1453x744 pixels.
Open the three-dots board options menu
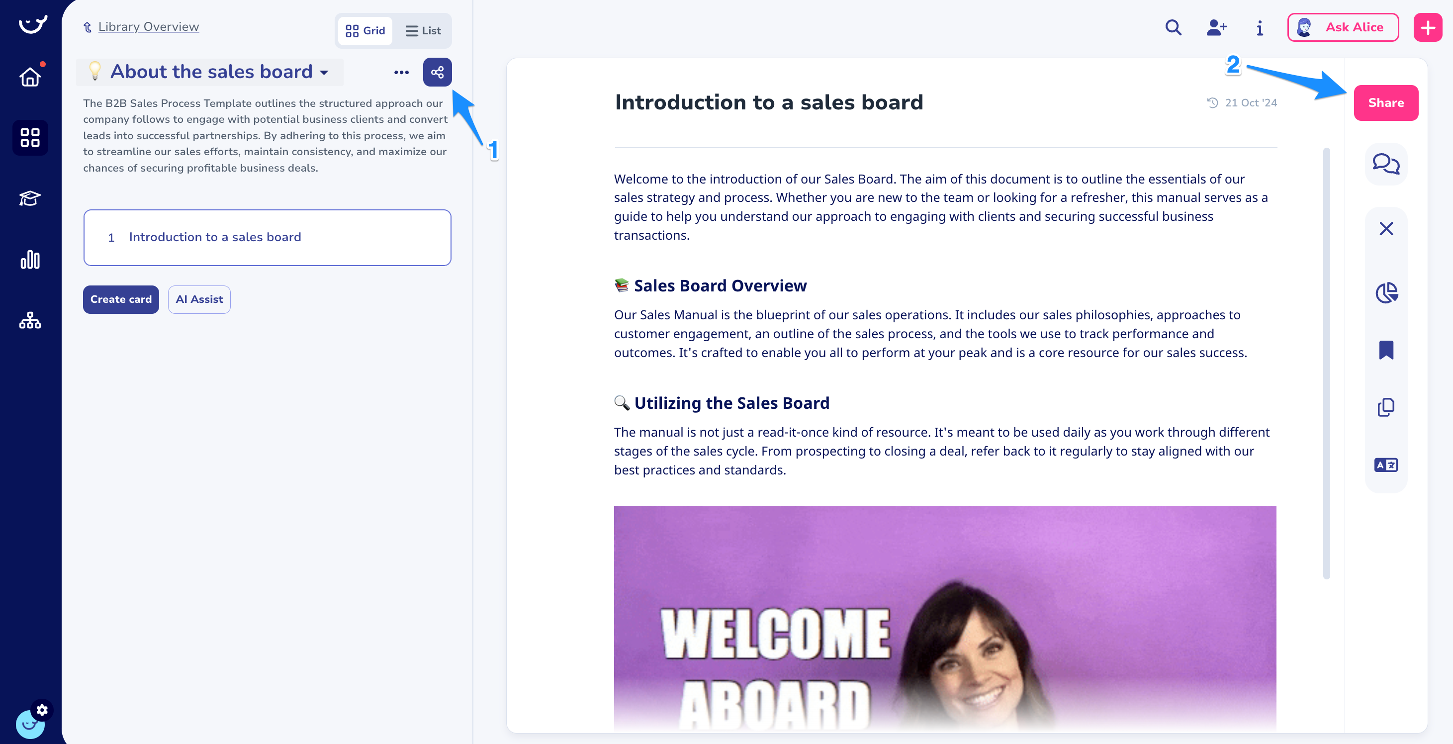pos(401,72)
